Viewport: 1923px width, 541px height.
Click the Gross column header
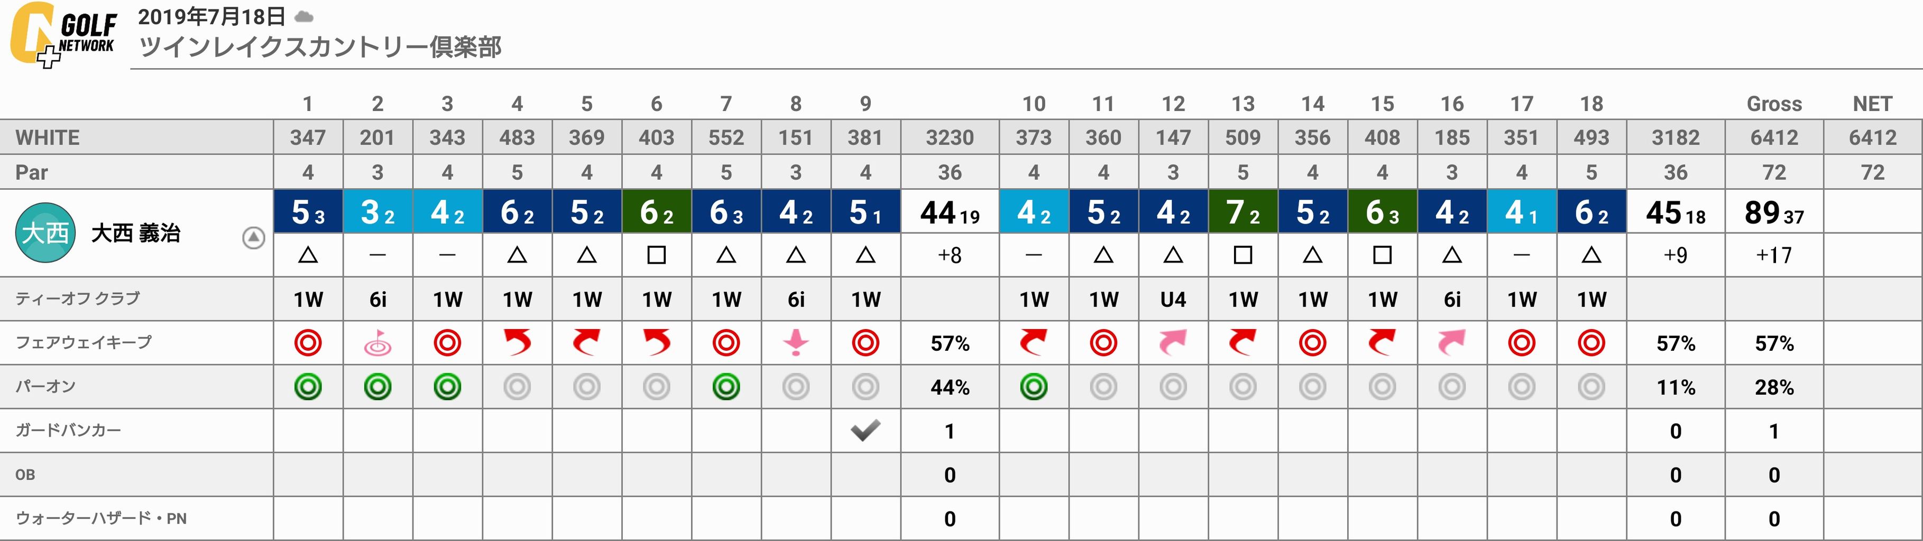point(1774,104)
